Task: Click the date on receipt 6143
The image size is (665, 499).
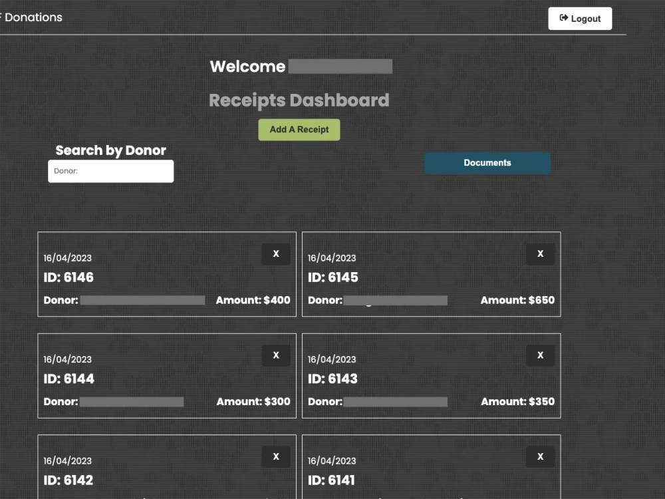Action: coord(332,359)
